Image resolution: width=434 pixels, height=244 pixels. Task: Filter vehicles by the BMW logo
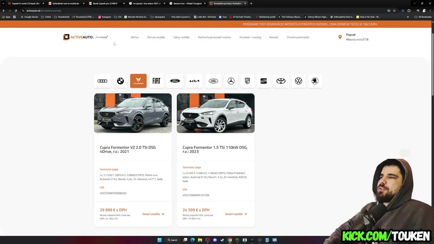tap(120, 81)
